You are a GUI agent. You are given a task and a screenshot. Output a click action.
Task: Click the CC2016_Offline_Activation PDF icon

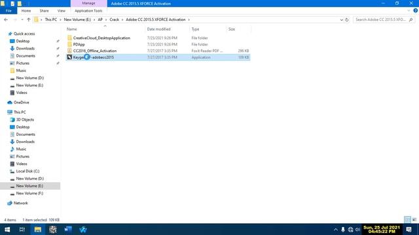tap(69, 51)
